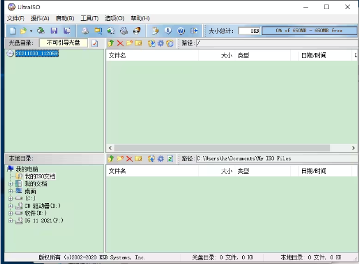
Task: Sort local file list by 文件名 column
Action: pos(152,171)
